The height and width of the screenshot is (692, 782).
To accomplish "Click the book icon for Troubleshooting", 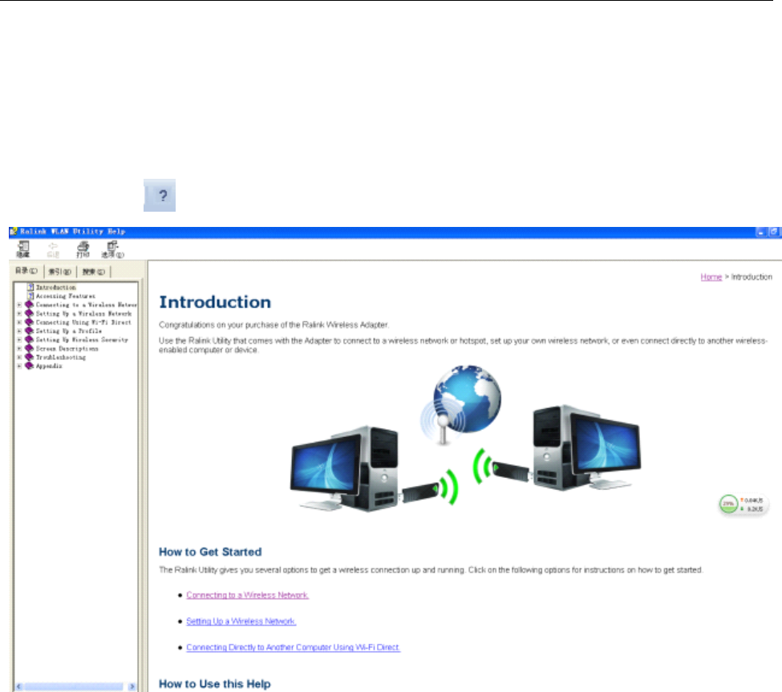I will coord(29,357).
